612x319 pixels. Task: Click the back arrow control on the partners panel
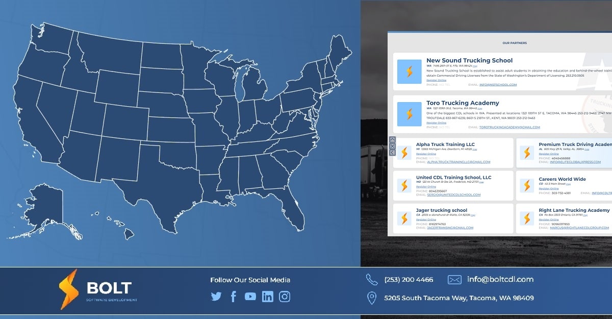[x=392, y=152]
